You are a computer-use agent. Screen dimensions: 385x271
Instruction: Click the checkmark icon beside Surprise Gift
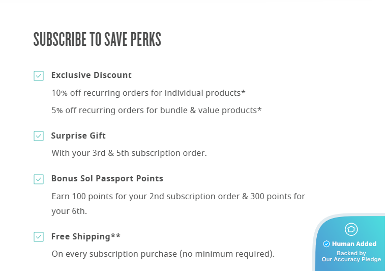pos(39,136)
